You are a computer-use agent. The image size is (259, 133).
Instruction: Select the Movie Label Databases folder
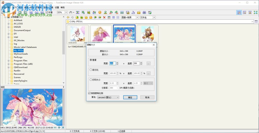[x=25, y=47]
